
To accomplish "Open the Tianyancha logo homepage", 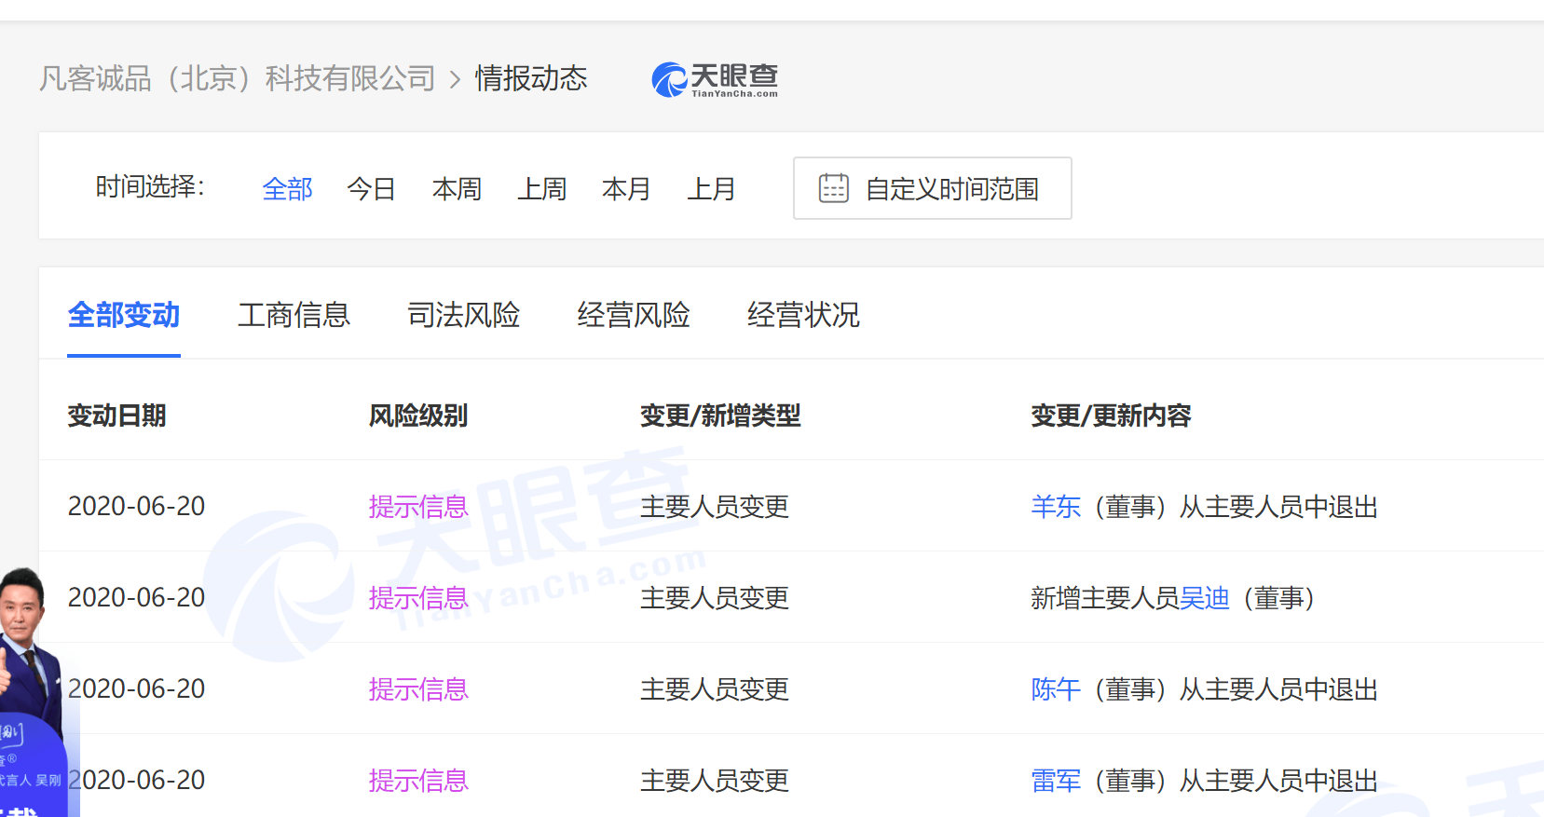I will pyautogui.click(x=715, y=79).
